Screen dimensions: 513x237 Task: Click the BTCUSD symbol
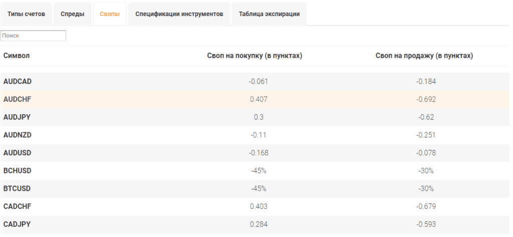(18, 189)
